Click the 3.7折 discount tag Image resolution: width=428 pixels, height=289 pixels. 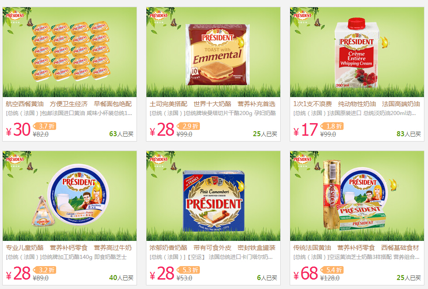pyautogui.click(x=44, y=126)
